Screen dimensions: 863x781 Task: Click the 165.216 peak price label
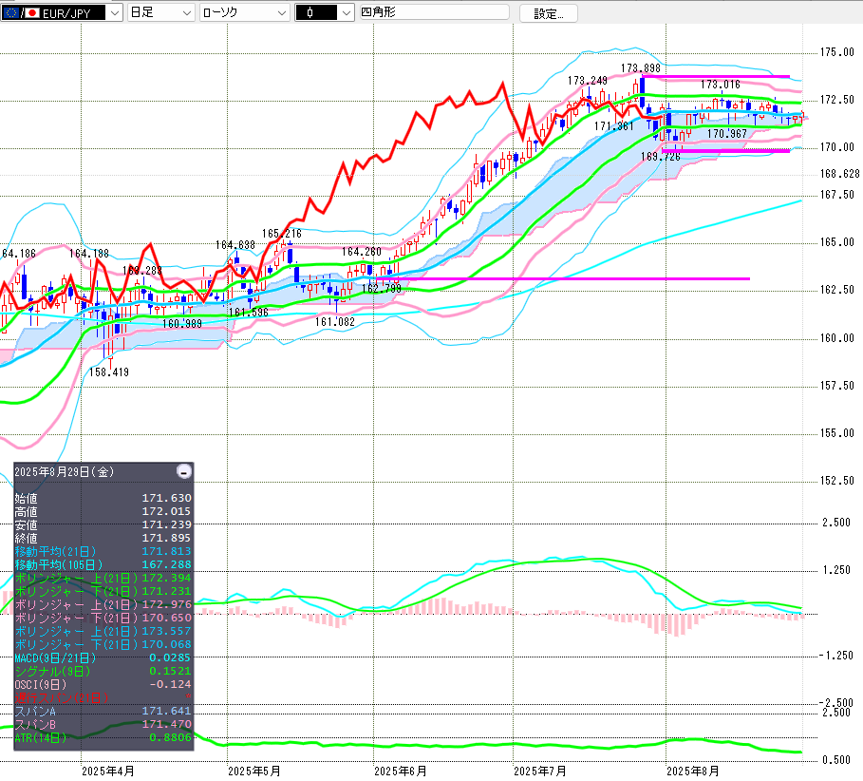click(x=282, y=234)
